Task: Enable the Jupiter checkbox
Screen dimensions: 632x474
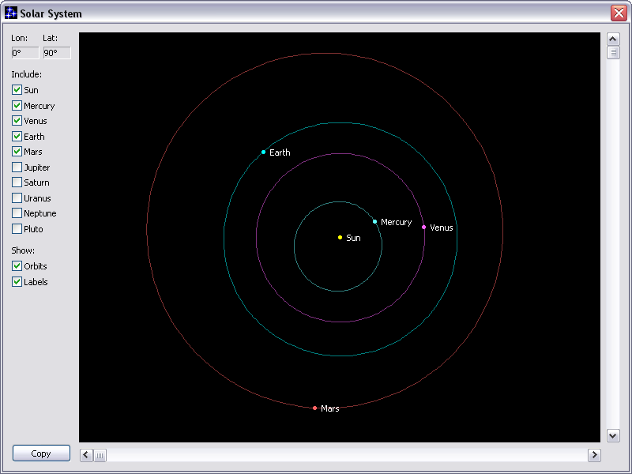Action: coord(17,167)
